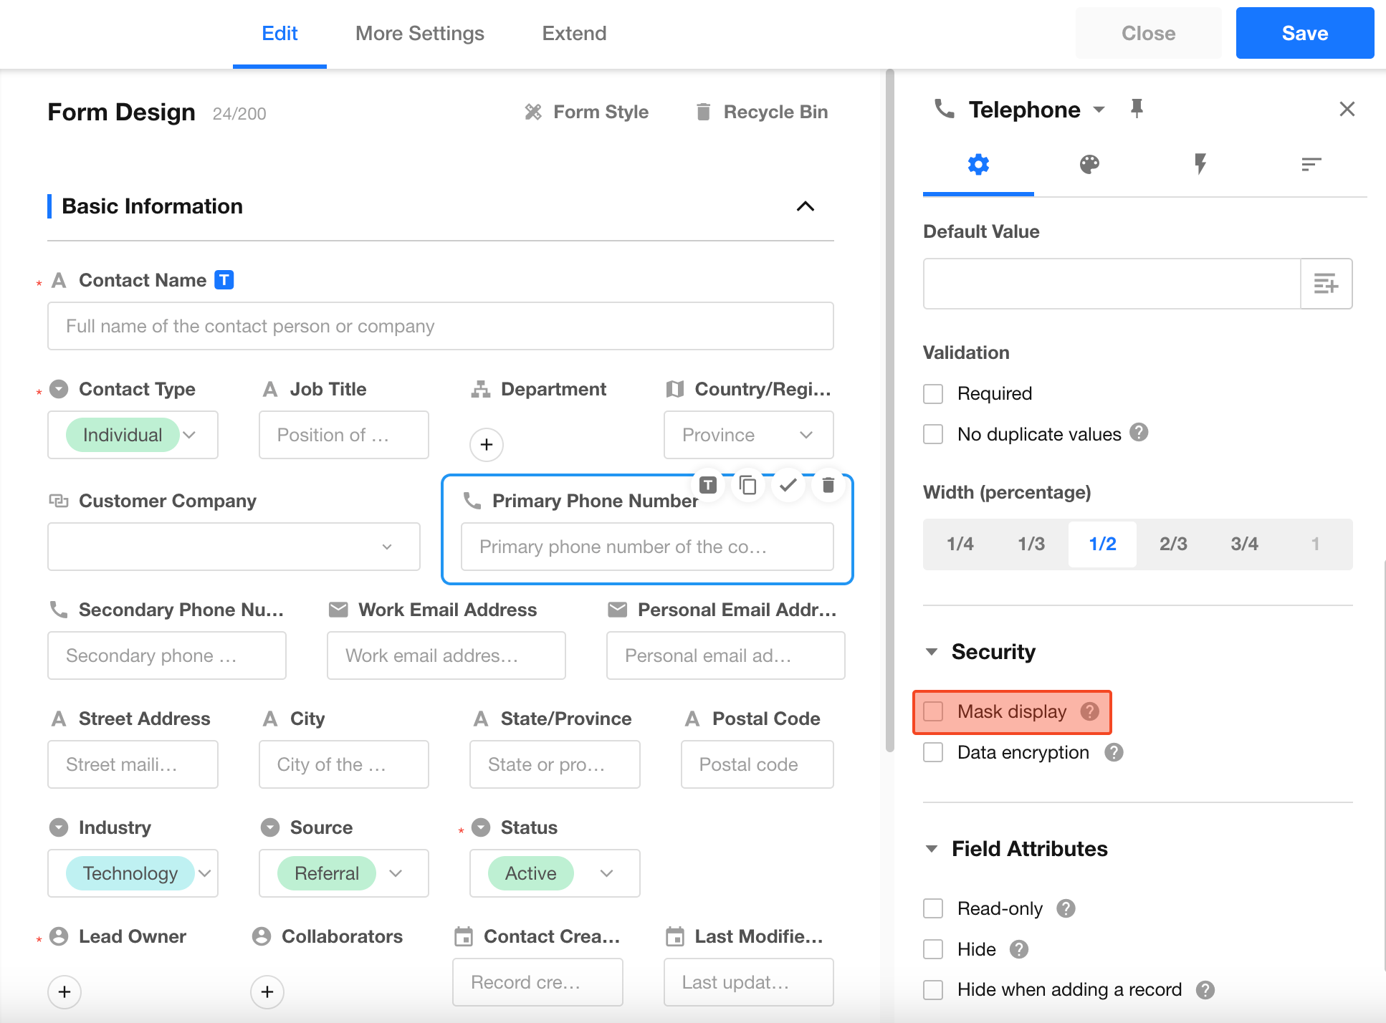
Task: Open the sort lines tab icon
Action: coord(1311,165)
